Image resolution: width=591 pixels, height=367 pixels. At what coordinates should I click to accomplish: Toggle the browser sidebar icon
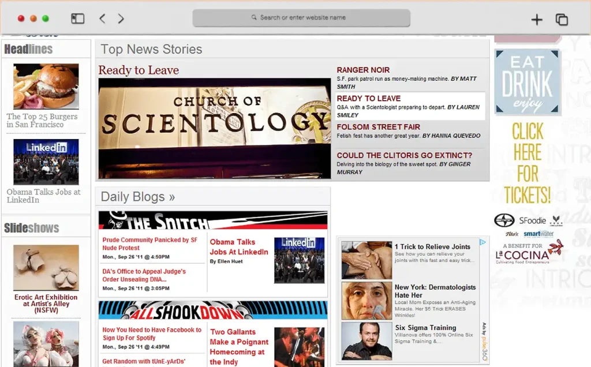pyautogui.click(x=78, y=18)
